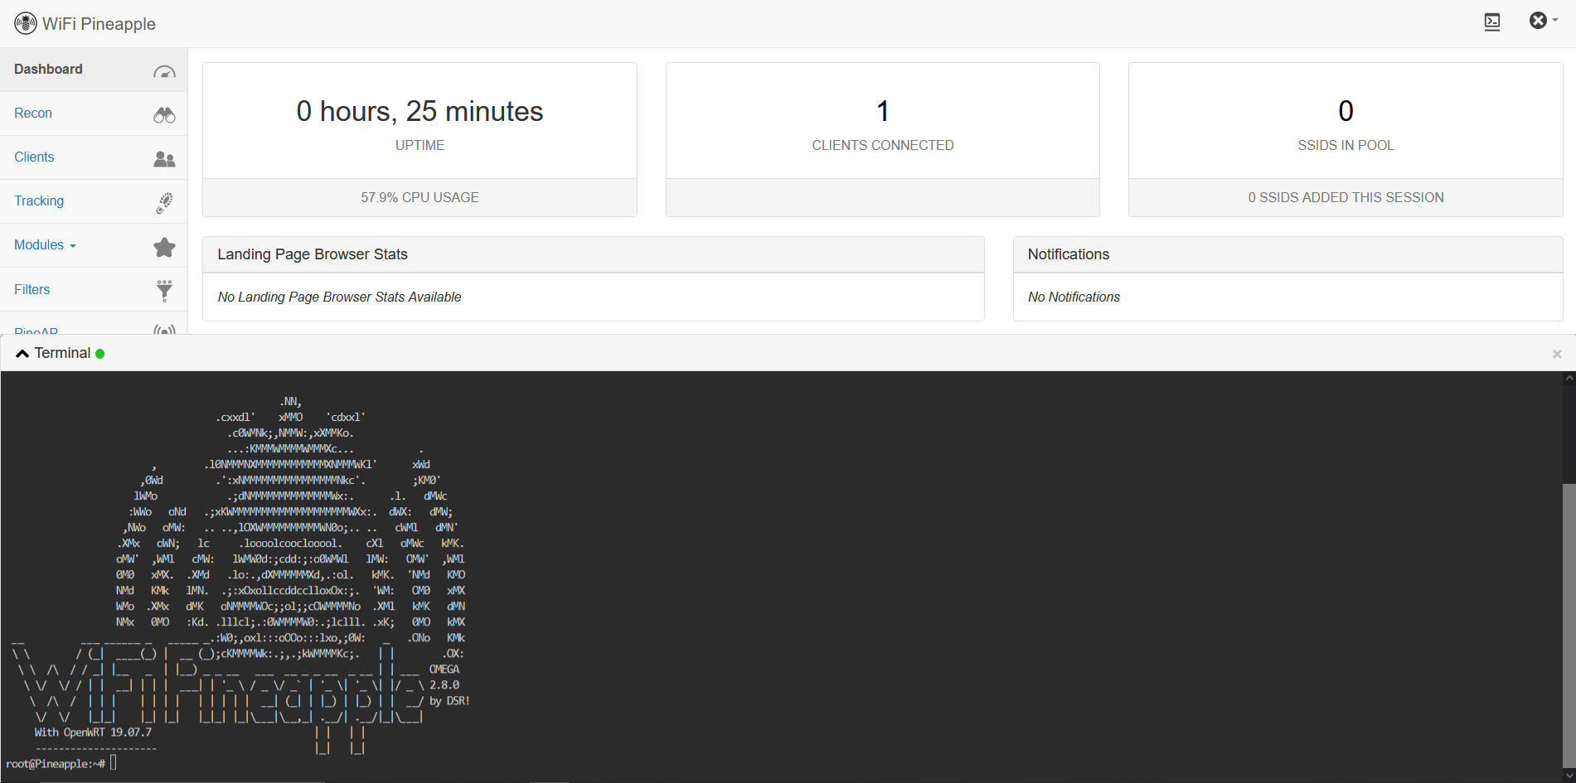The image size is (1576, 783).
Task: Select the WiFi Pineapple brand title
Action: coord(99,24)
